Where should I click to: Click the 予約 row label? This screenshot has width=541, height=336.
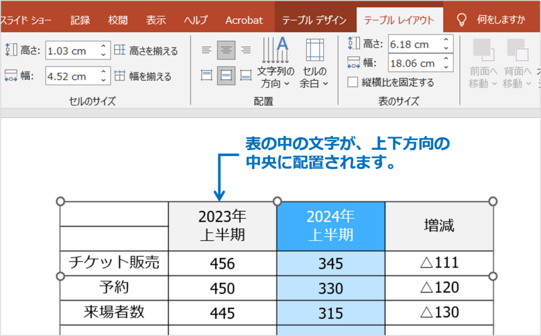pyautogui.click(x=114, y=287)
